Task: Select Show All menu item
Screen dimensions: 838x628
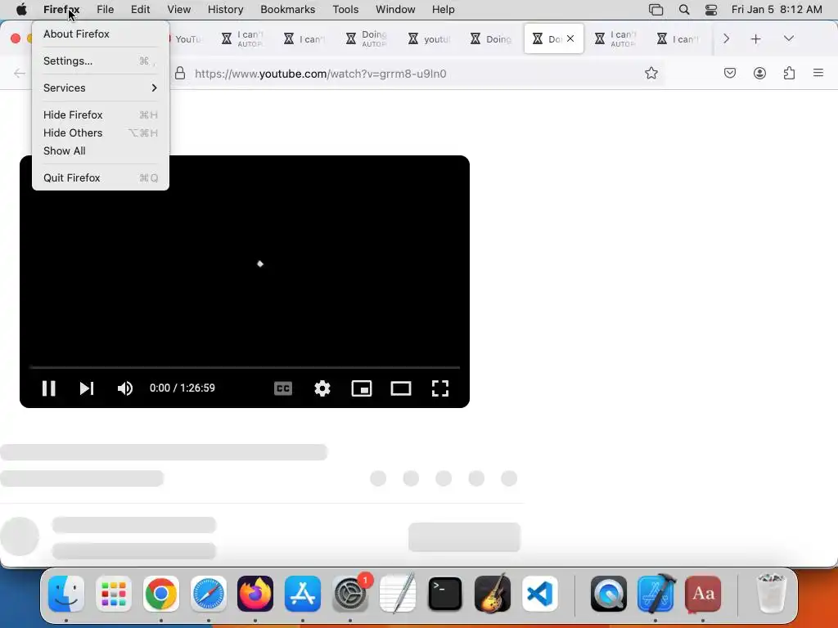Action: 101,150
